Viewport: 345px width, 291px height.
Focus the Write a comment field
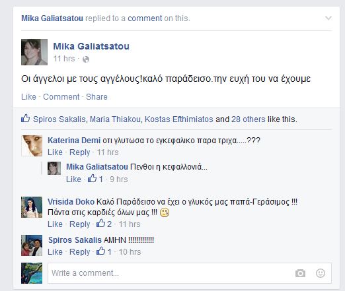click(190, 273)
